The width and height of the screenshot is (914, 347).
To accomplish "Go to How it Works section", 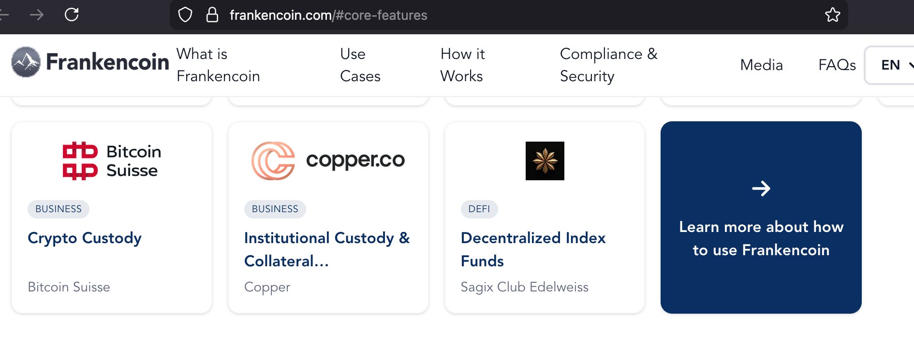I will [462, 65].
